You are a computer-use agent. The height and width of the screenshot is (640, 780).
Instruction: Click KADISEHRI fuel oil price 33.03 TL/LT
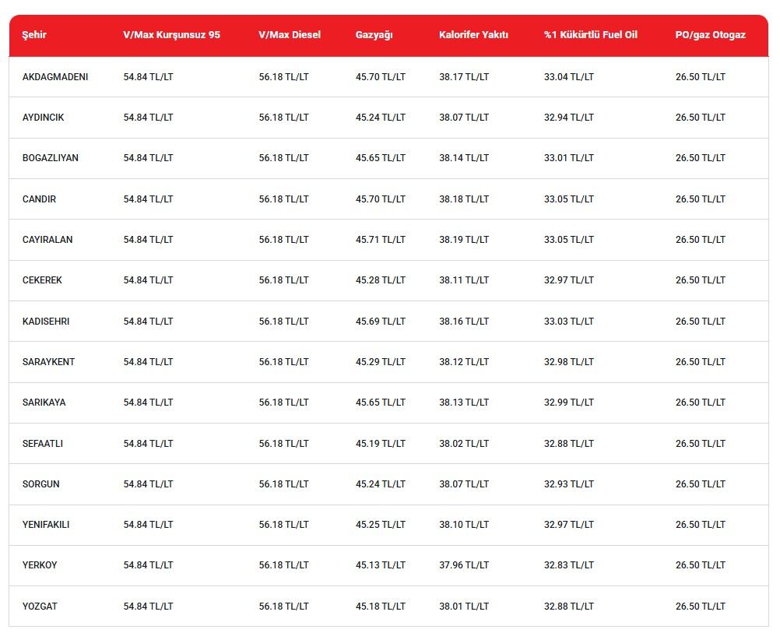[x=568, y=322]
